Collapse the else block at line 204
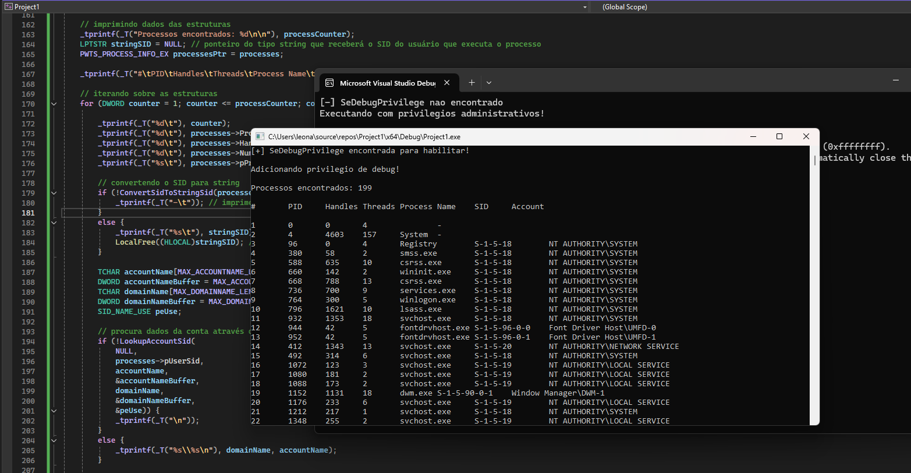The height and width of the screenshot is (473, 911). pos(54,440)
